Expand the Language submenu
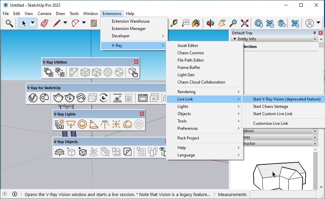This screenshot has width=325, height=199. tap(205, 155)
